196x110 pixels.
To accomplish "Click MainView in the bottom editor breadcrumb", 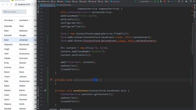I will point(53,109).
